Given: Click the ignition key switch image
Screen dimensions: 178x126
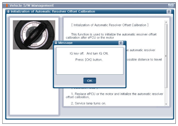Looking at the screenshot, I should click(x=34, y=35).
